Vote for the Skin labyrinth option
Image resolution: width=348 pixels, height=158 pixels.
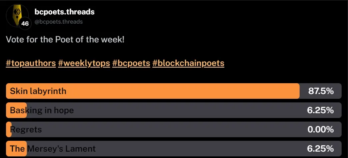174,91
